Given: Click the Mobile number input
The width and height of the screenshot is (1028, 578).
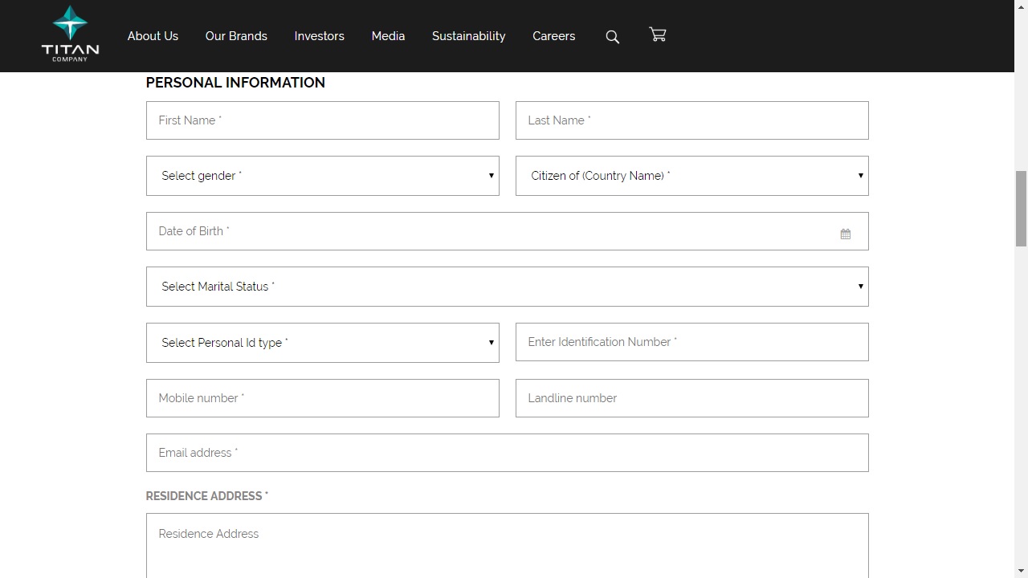Looking at the screenshot, I should point(322,398).
